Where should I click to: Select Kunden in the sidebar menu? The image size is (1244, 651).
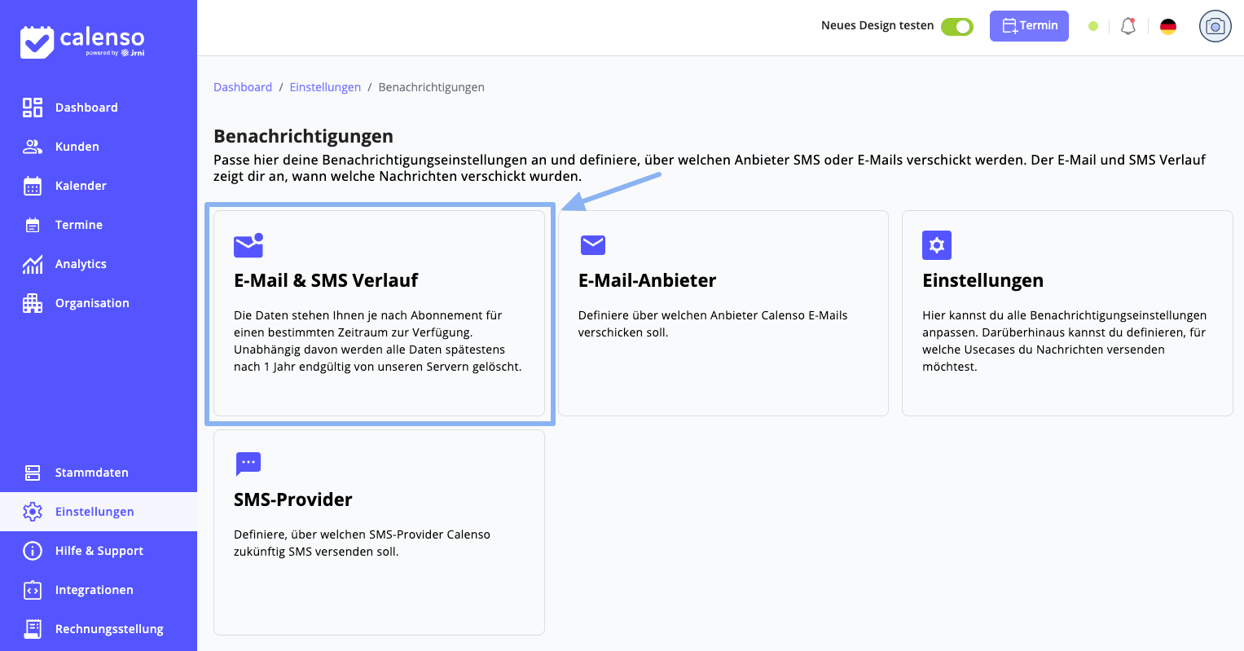(x=77, y=147)
